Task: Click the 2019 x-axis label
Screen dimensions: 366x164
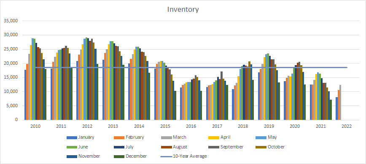Action: pyautogui.click(x=269, y=127)
